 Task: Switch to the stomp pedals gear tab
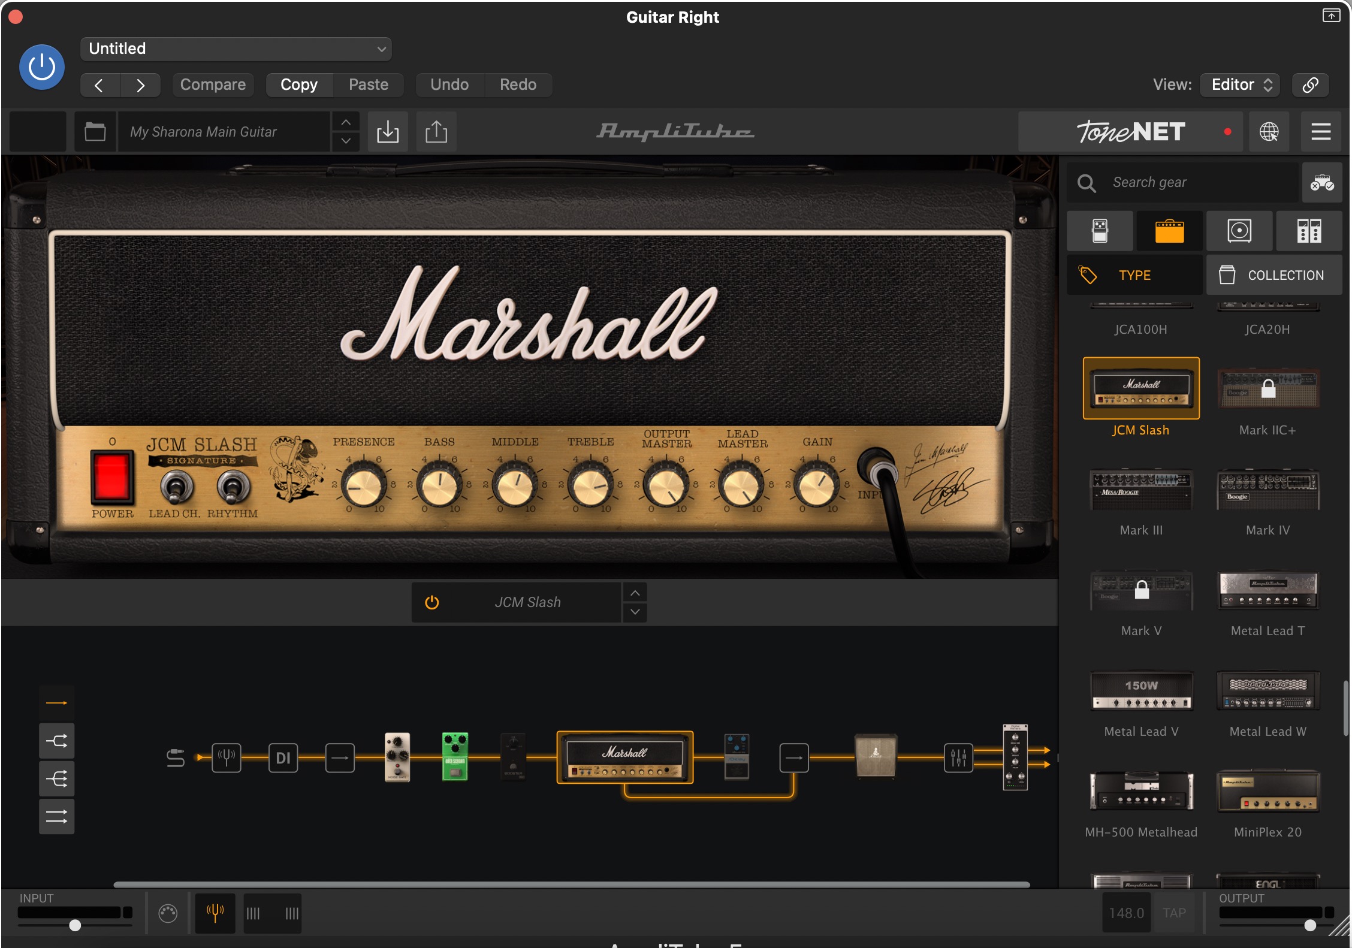point(1100,231)
